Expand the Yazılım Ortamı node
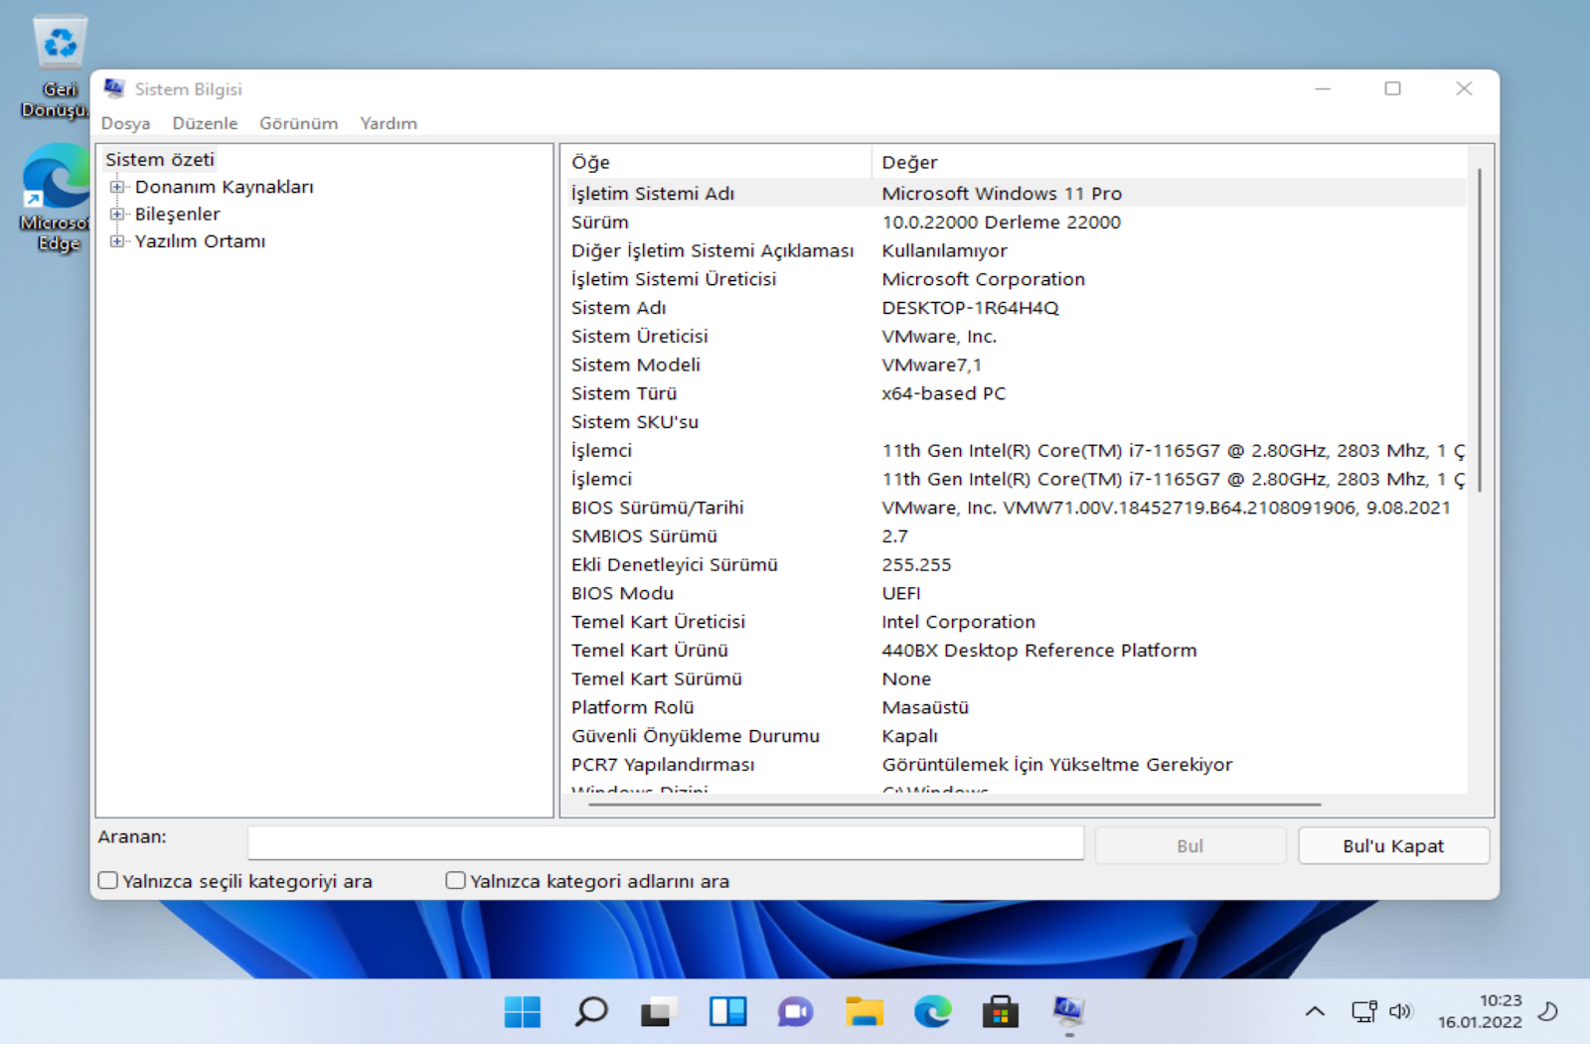This screenshot has height=1044, width=1590. [117, 240]
